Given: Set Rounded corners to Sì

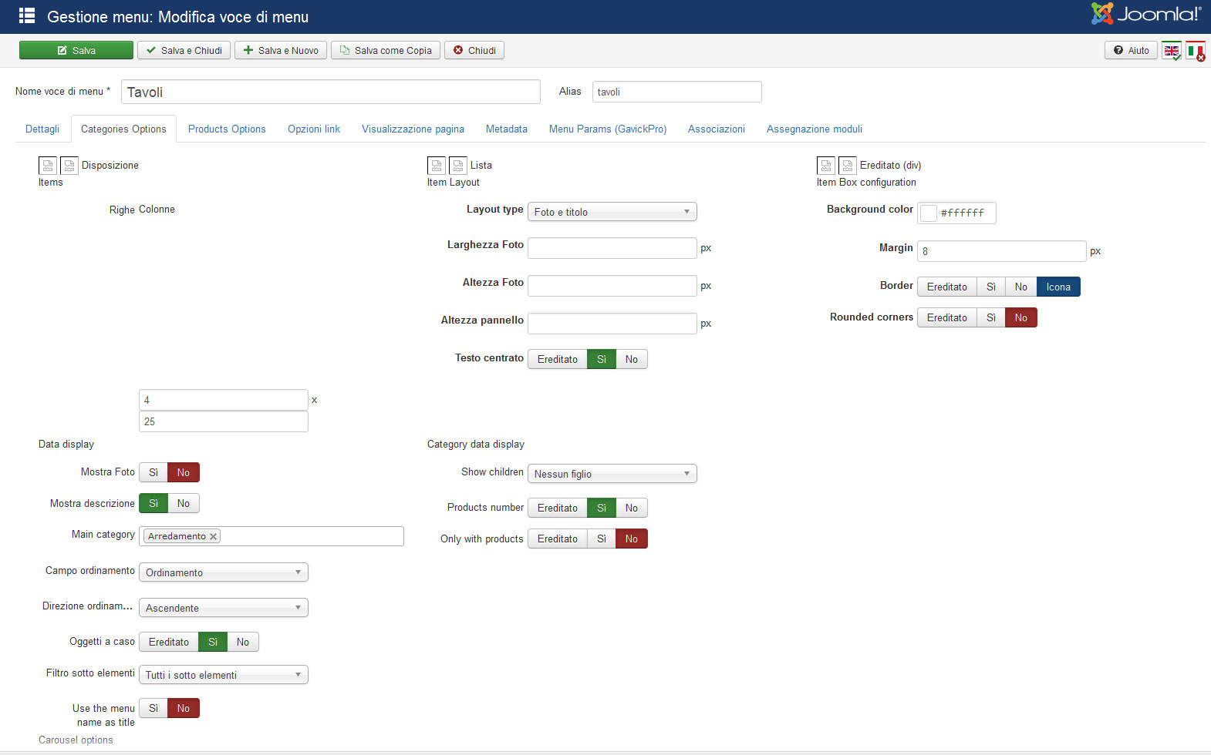Looking at the screenshot, I should [x=990, y=317].
